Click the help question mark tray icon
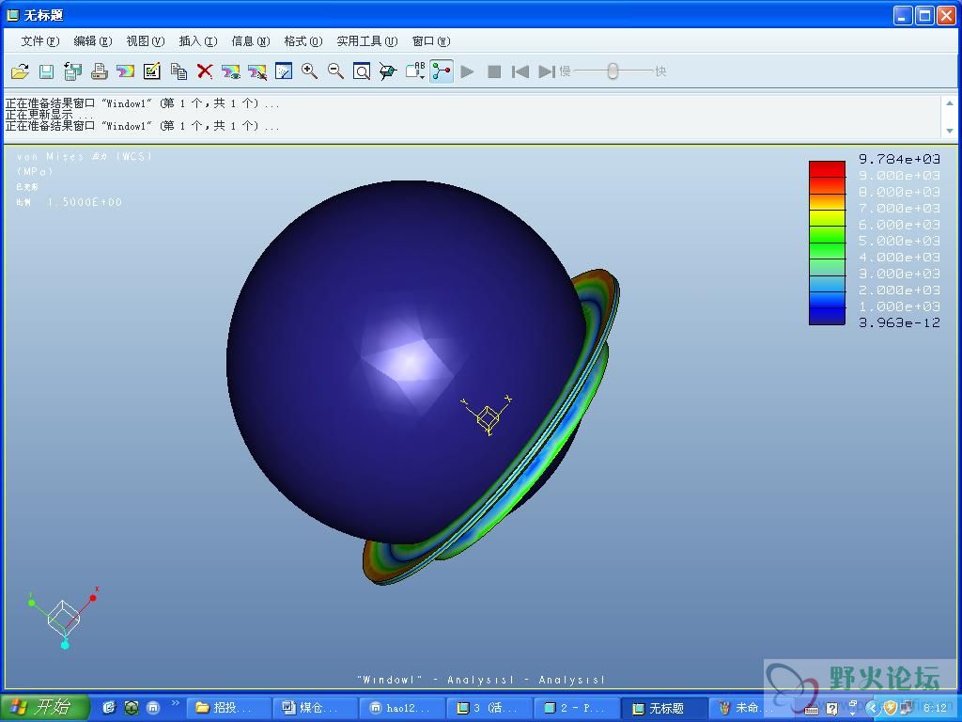The width and height of the screenshot is (962, 722). pyautogui.click(x=831, y=709)
